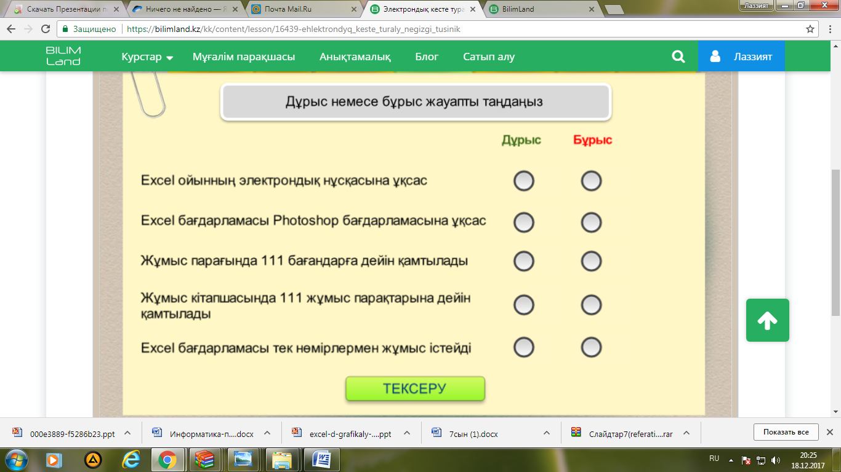
Task: Click the user profile icon next to Лаззият
Action: [715, 57]
